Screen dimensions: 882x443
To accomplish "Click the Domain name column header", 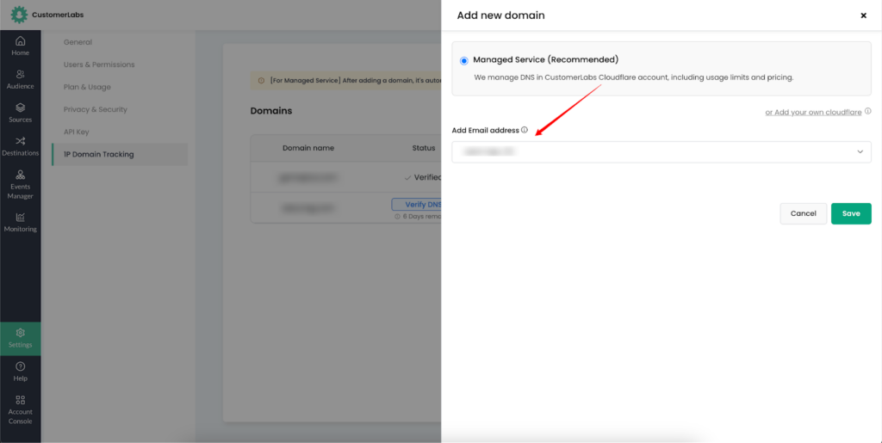I will tap(308, 148).
